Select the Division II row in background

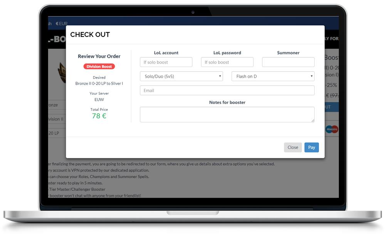(x=56, y=119)
